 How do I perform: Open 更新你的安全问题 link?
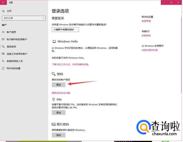click(x=61, y=93)
